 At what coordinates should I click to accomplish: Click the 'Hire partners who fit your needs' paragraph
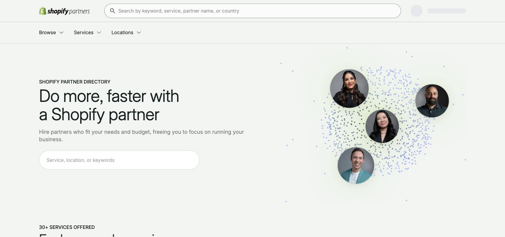point(141,136)
